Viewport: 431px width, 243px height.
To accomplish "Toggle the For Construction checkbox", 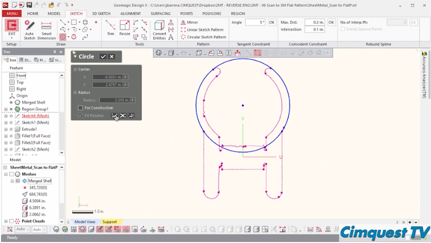I will (x=80, y=108).
